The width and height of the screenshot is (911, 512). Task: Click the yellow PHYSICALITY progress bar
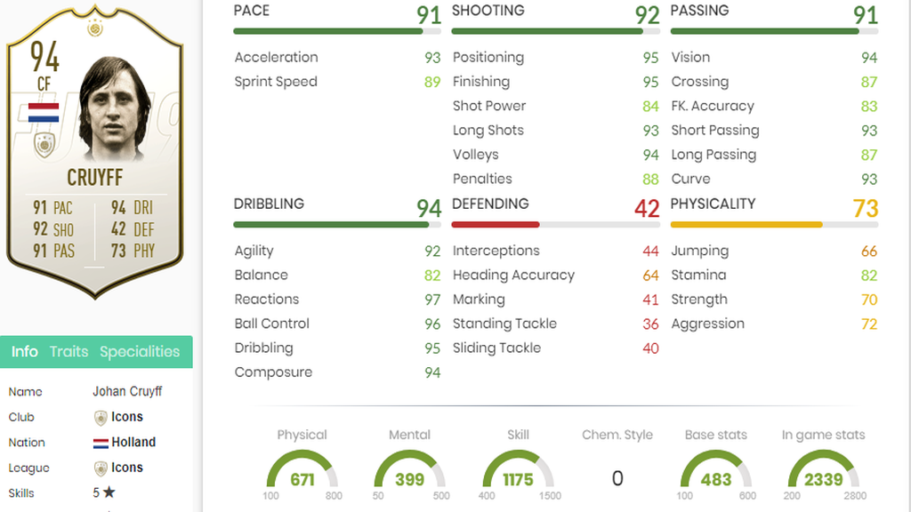[775, 225]
